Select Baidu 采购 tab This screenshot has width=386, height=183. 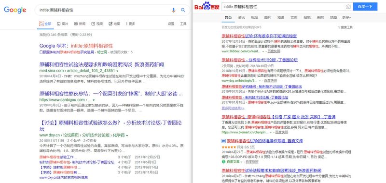click(x=320, y=17)
